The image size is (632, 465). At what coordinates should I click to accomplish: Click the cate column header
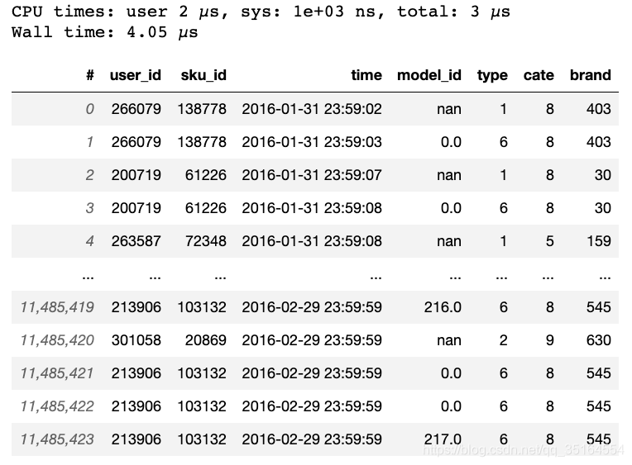point(539,75)
